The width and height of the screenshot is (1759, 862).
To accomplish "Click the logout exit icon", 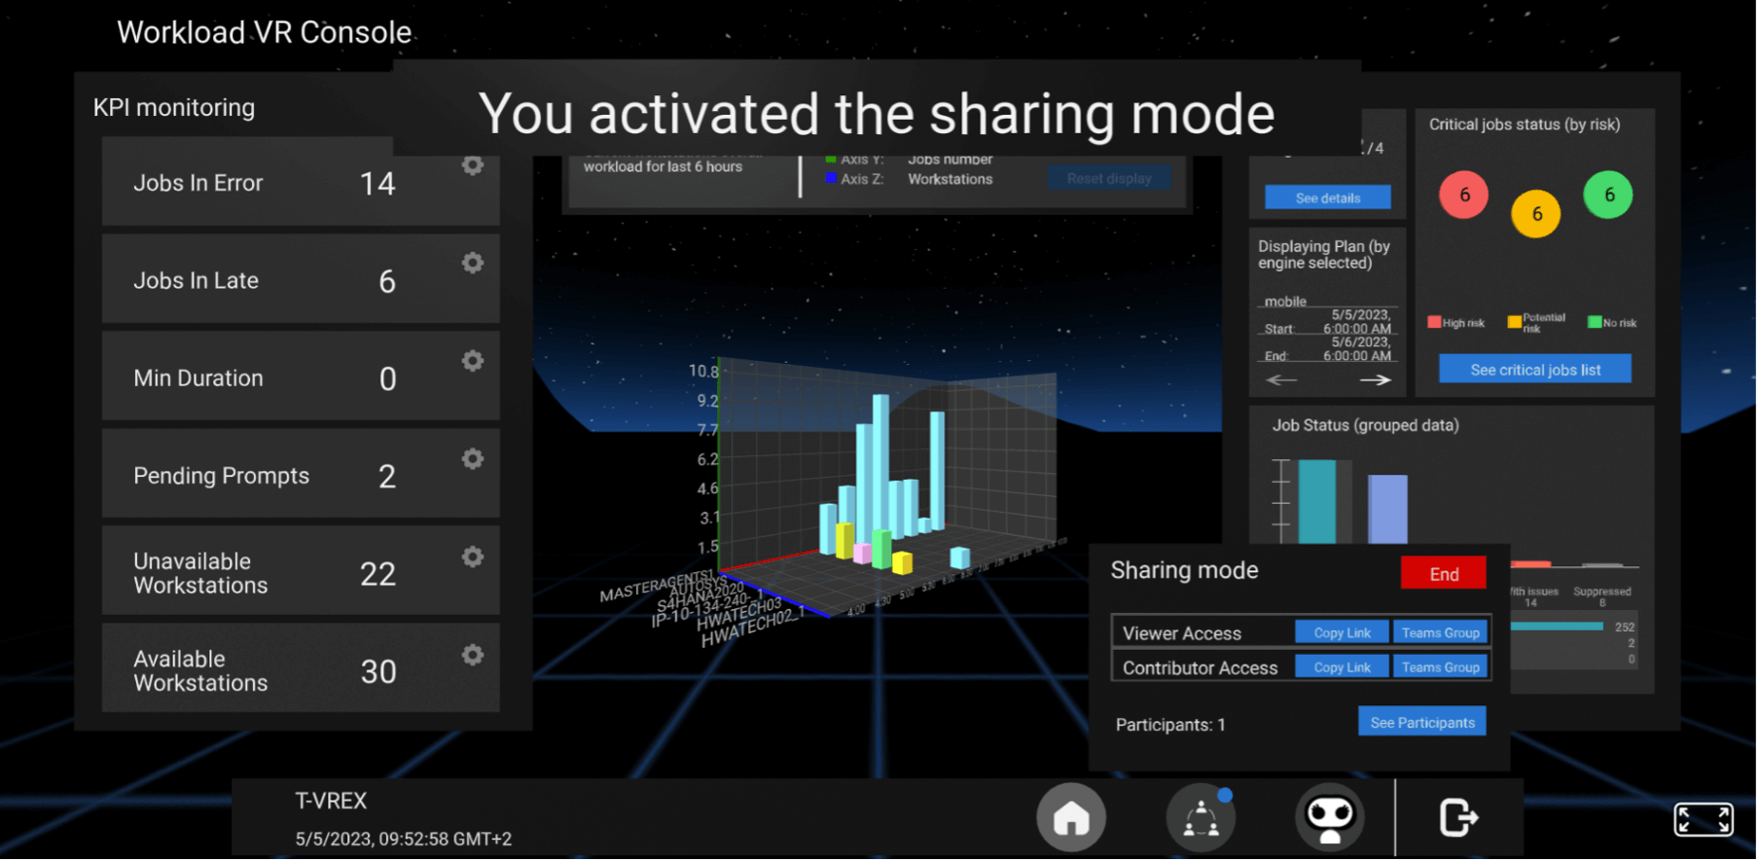I will (1458, 817).
